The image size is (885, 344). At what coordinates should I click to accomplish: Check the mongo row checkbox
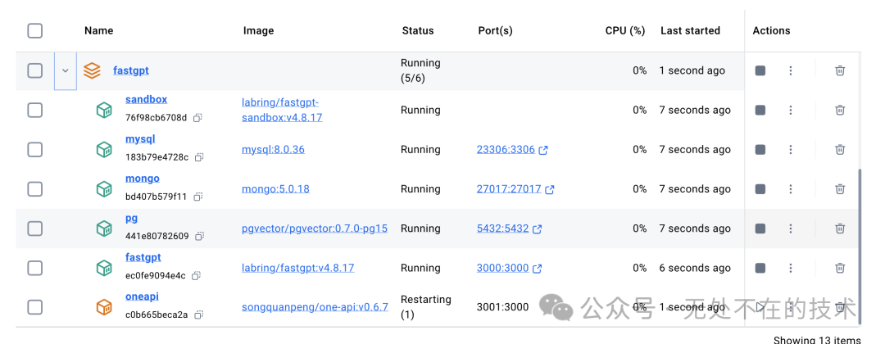(x=35, y=189)
